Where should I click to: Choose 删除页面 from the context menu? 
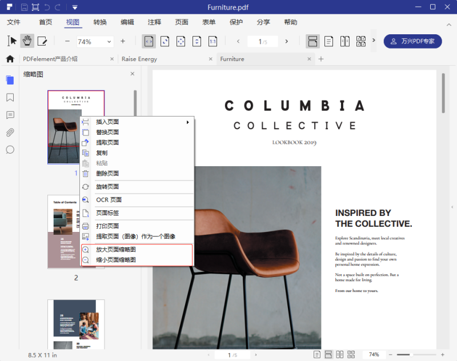point(107,174)
